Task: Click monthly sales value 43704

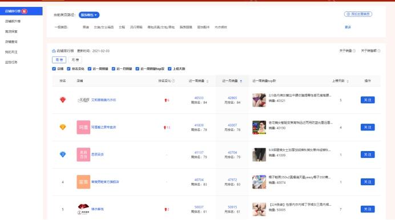Action: click(232, 152)
